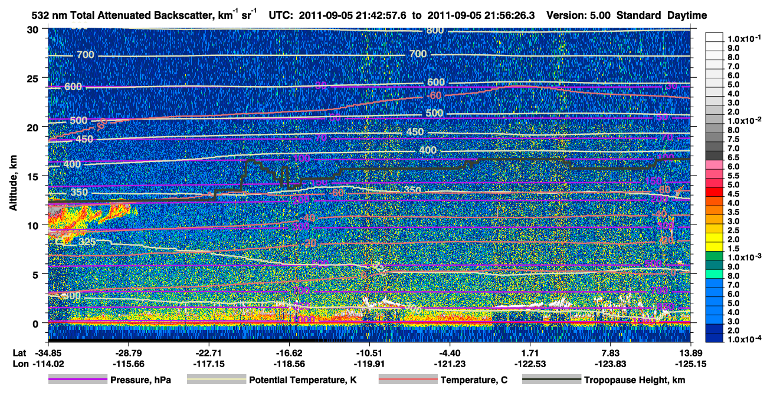Click the longitude value -115.66

click(x=128, y=364)
